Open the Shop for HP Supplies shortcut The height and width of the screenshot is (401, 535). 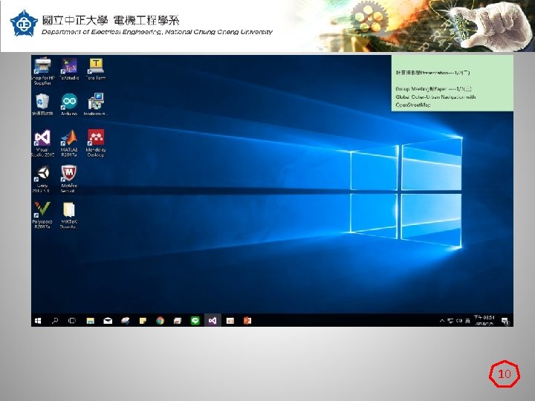click(x=42, y=71)
